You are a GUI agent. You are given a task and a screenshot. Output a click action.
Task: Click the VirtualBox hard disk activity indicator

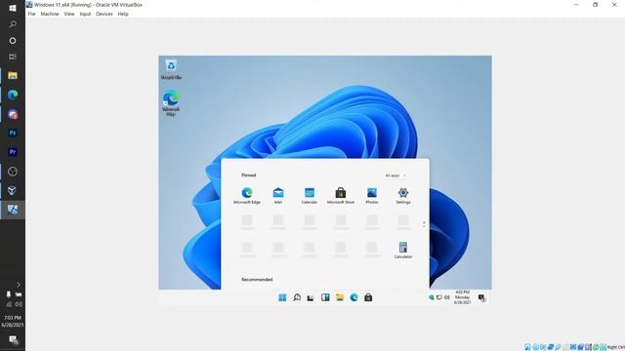[527, 347]
